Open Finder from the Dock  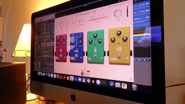pos(38,74)
